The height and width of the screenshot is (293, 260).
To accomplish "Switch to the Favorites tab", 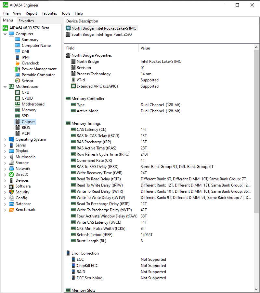I will pos(26,21).
